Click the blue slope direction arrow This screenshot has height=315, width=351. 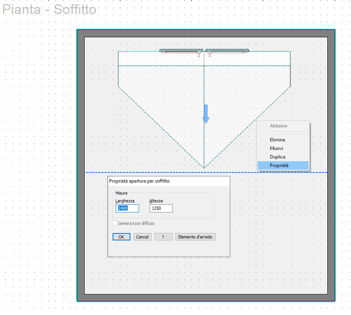(206, 114)
